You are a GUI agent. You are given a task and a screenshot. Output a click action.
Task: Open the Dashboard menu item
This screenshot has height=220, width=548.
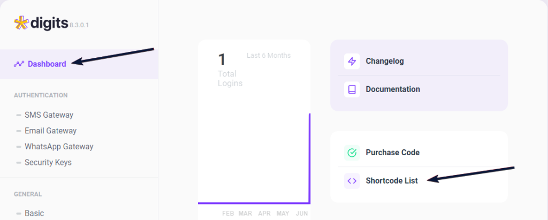pos(47,64)
